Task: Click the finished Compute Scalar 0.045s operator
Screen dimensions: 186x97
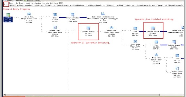Action: (x=153, y=31)
